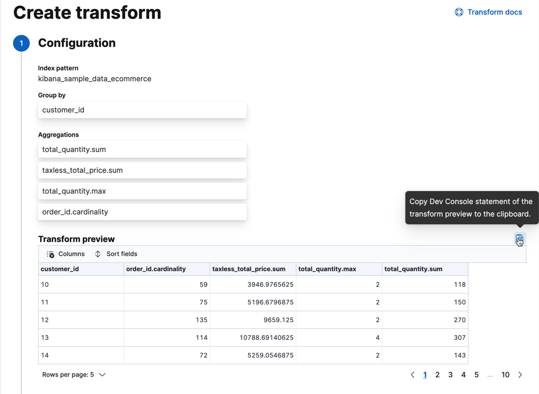The height and width of the screenshot is (394, 539).
Task: Go to next page with the right chevron
Action: coord(520,374)
